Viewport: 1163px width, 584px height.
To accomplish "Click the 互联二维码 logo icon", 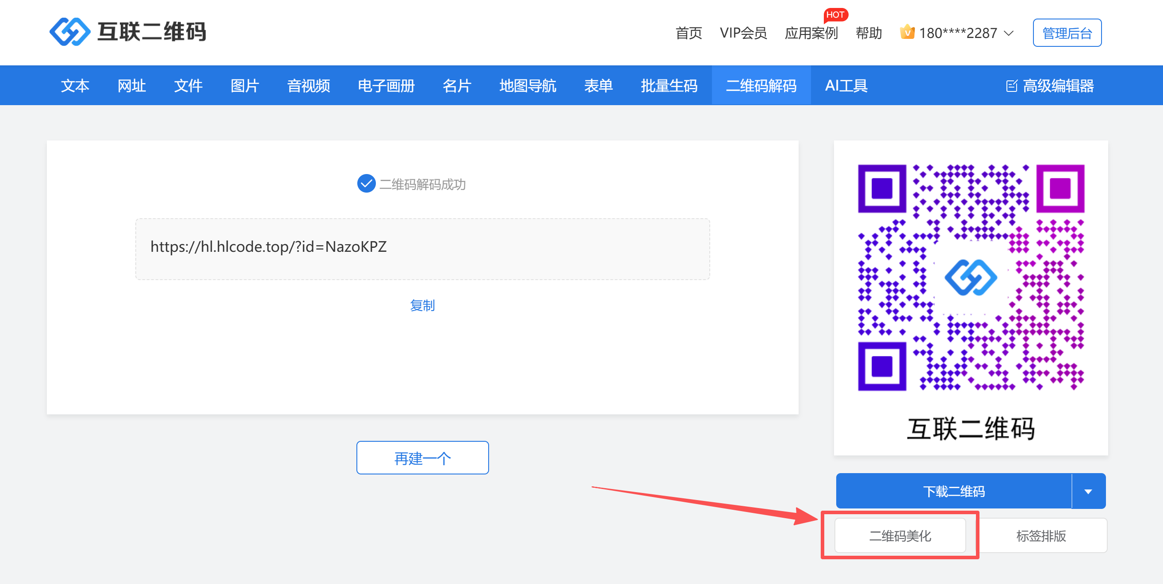I will click(69, 32).
